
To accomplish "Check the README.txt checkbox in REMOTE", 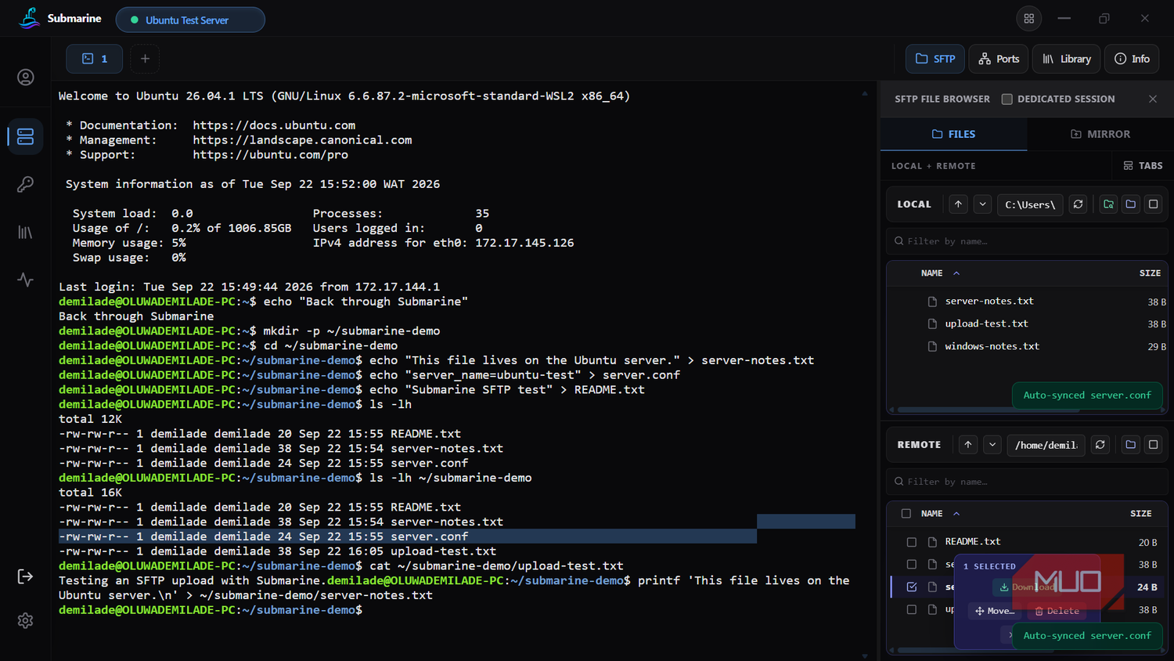I will click(x=912, y=542).
